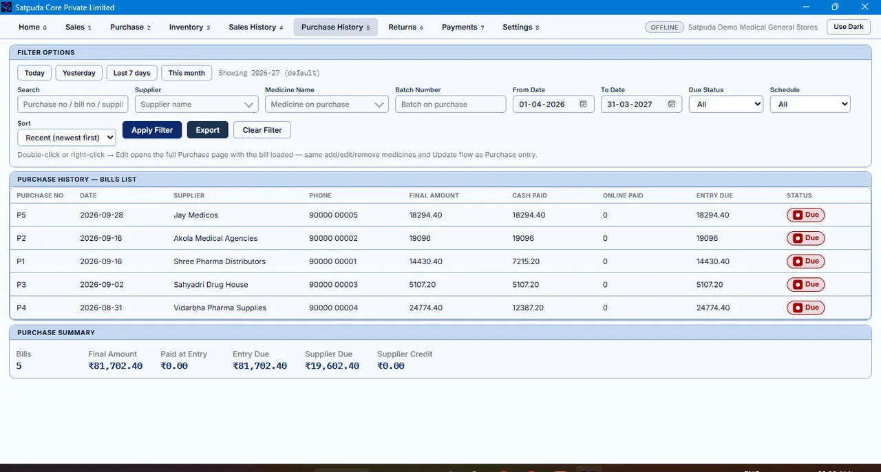Click the Due status badge for P2

[x=805, y=238]
